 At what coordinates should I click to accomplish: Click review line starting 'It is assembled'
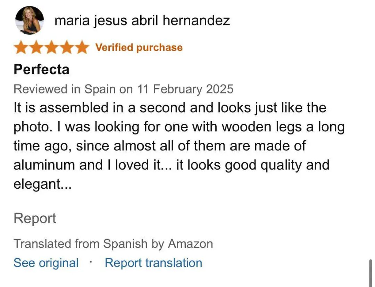(170, 107)
